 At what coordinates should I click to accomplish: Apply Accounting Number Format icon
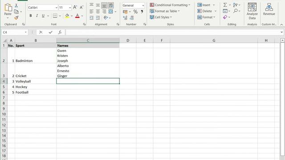[125, 12]
